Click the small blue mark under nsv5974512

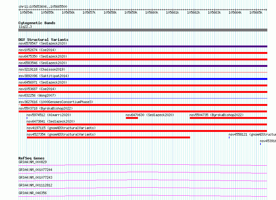[x=27, y=118]
